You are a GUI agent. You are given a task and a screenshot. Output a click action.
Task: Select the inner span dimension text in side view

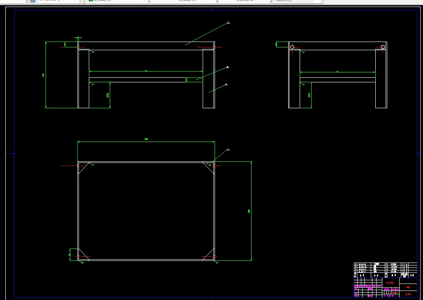[x=337, y=72]
